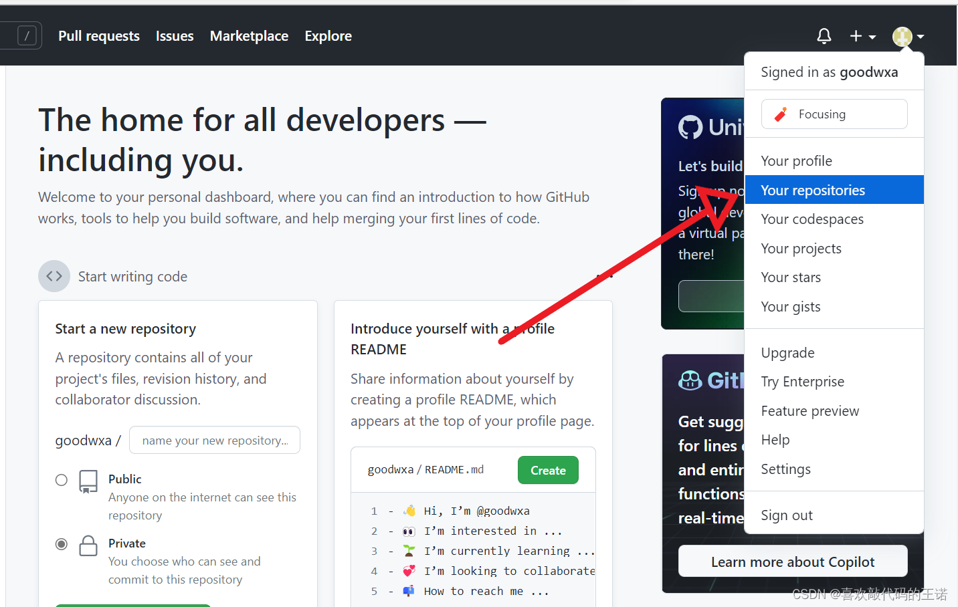Screen dimensions: 958x607
Task: Open Issues in the top navigation
Action: pos(175,36)
